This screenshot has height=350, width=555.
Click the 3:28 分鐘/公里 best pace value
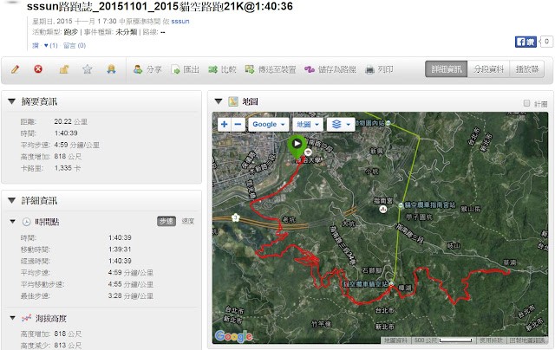pos(131,296)
